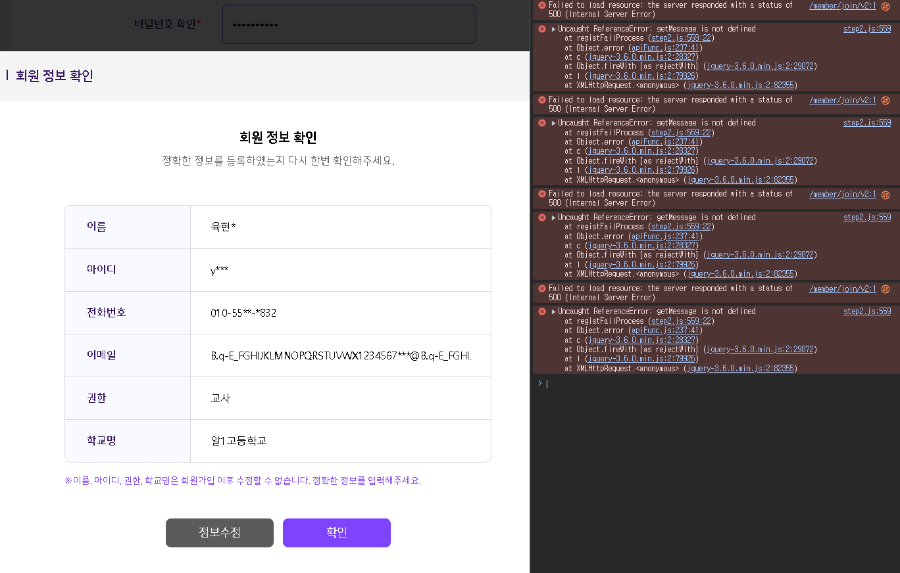Click the AI explain icon on the third 500 error
The height and width of the screenshot is (573, 900).
coord(886,195)
